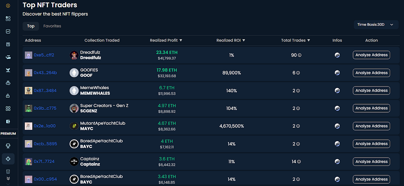Sort by Realized Profit column arrow
Viewport: 404px width, 186px height.
[181, 40]
